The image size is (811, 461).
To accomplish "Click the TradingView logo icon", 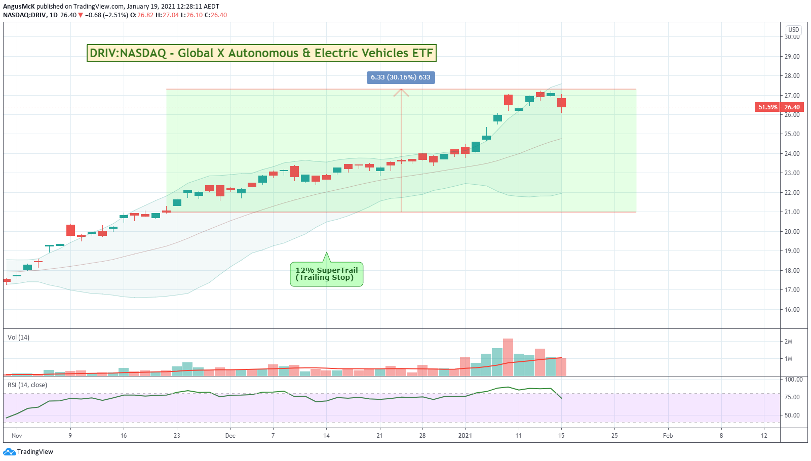I will (x=9, y=451).
